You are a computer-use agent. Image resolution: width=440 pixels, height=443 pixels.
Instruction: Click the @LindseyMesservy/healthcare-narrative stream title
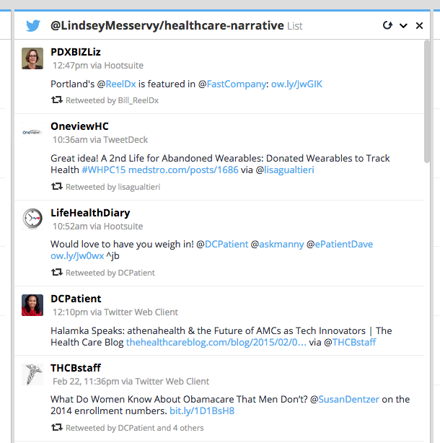[167, 26]
